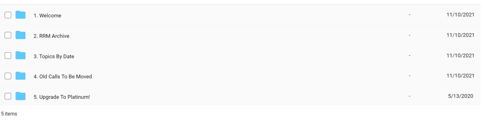Open the 3. Topics By Date folder icon

point(21,56)
